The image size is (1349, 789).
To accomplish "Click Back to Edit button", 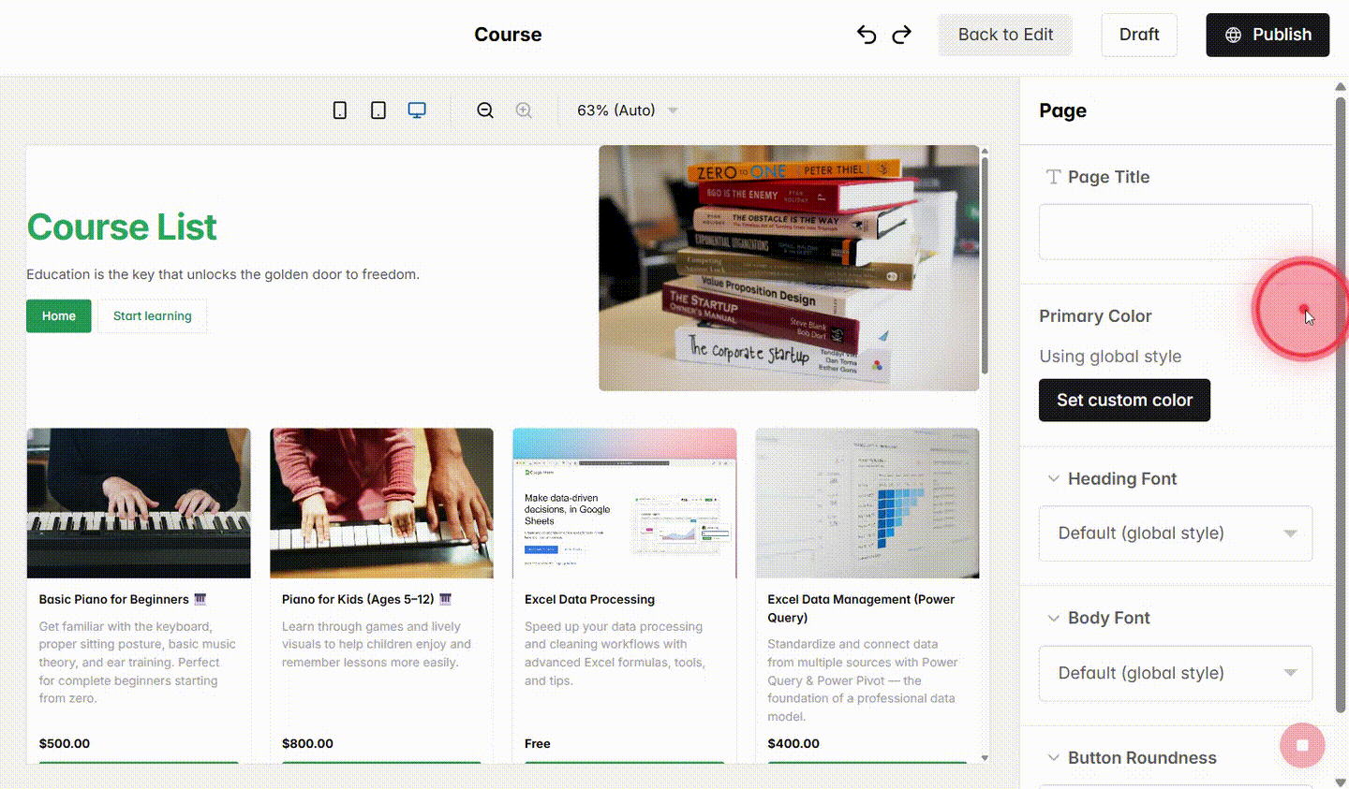I will (x=1005, y=35).
